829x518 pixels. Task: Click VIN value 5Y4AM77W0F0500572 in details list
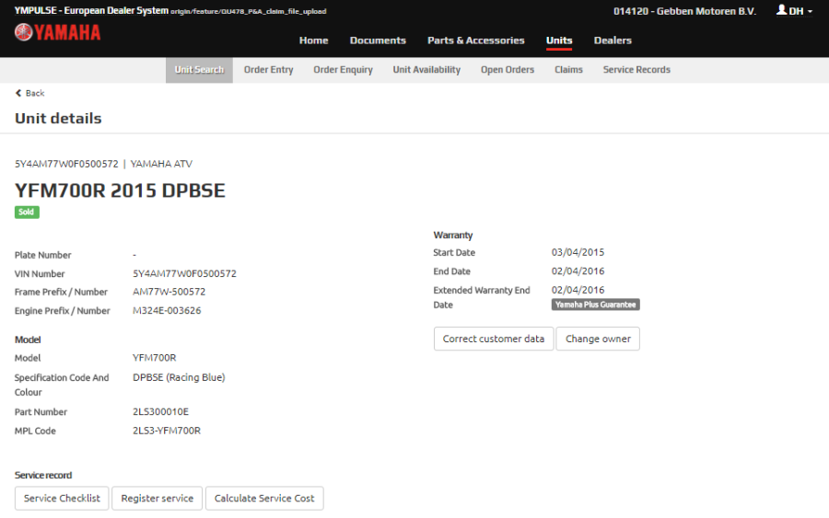184,273
